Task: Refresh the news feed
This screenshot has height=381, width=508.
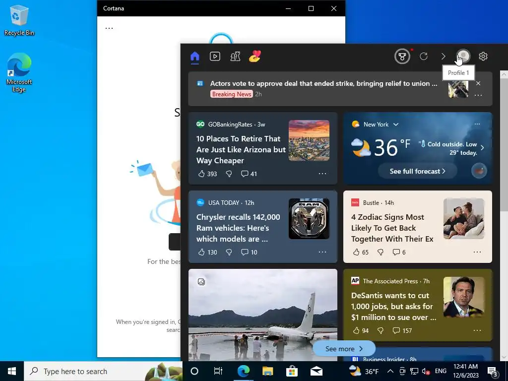Action: pyautogui.click(x=424, y=57)
